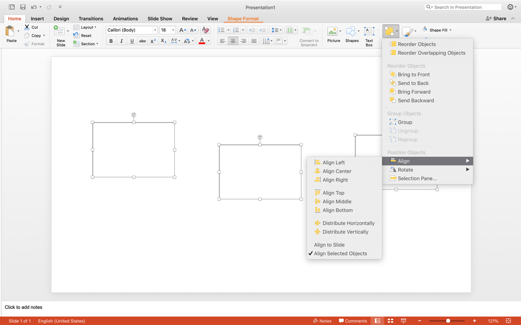
Task: Toggle strikethrough formatting
Action: pos(143,41)
